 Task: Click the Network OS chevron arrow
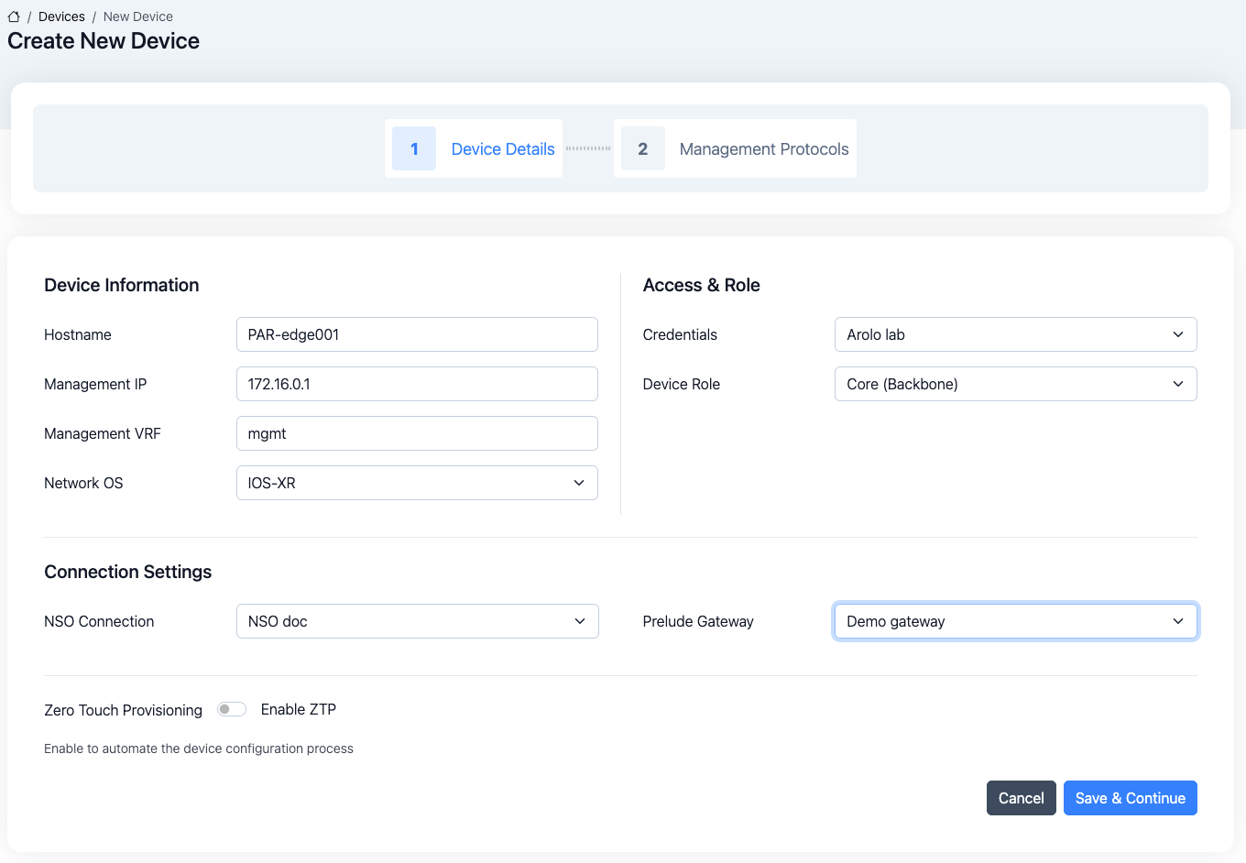click(579, 483)
